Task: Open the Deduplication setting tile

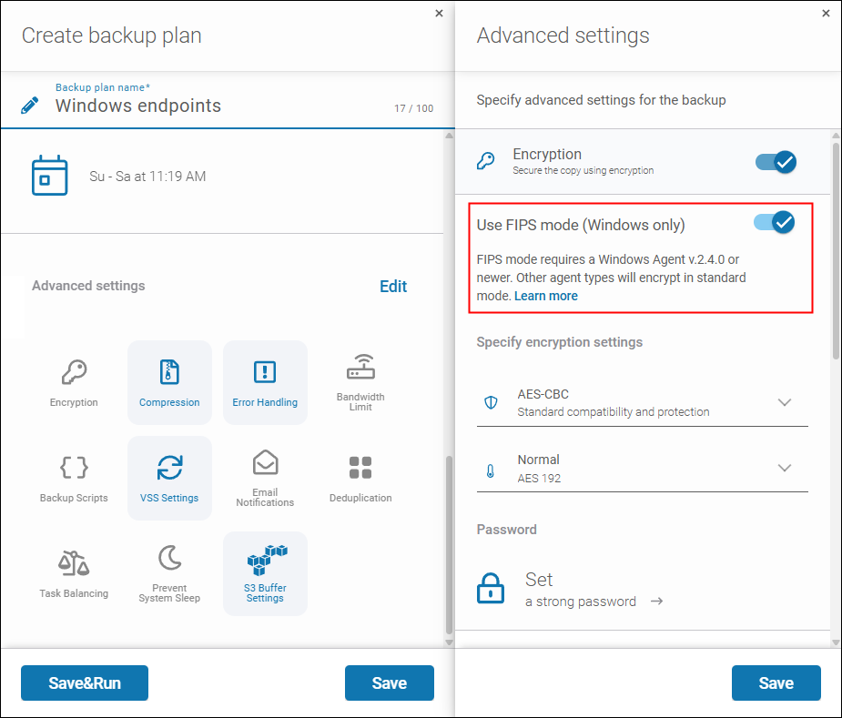Action: pyautogui.click(x=360, y=478)
